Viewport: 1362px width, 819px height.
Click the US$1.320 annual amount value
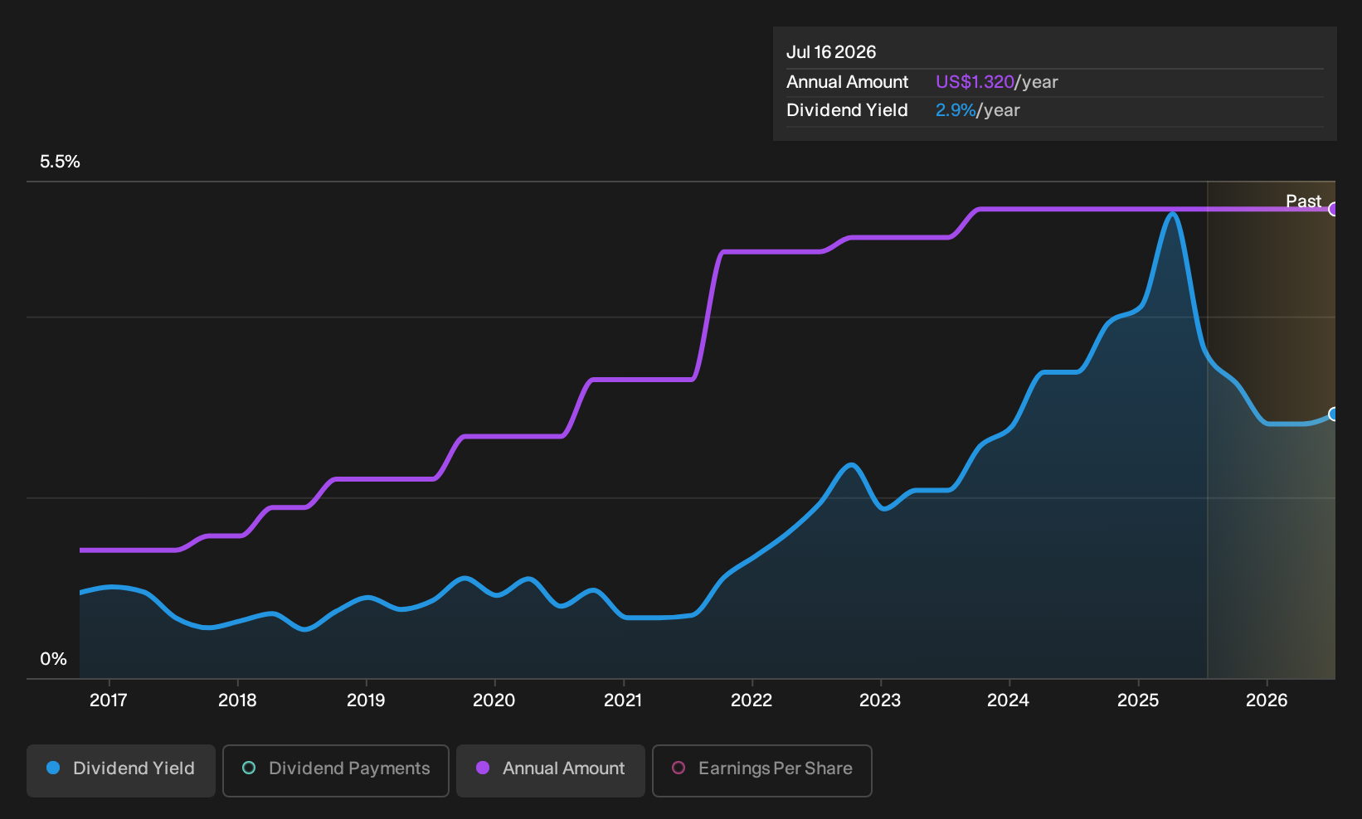pyautogui.click(x=975, y=82)
